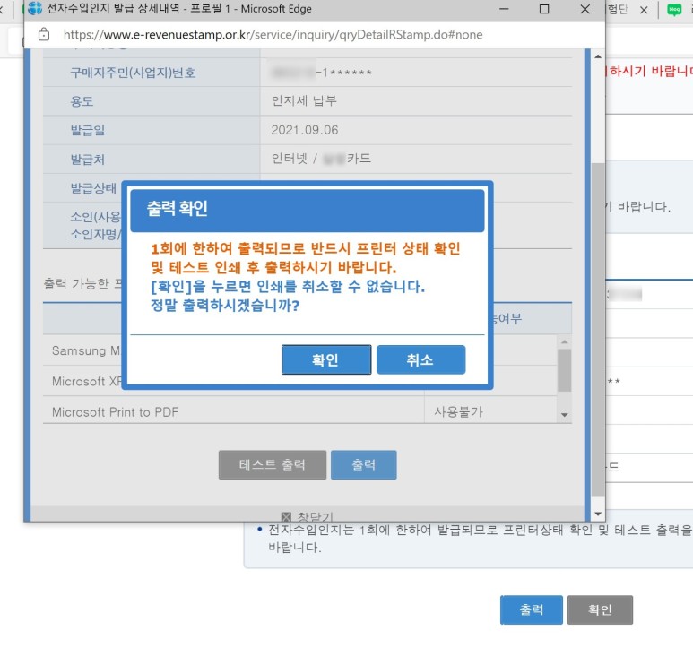Viewport: 693px width, 648px height.
Task: Confirm printing with 확인 button in dialog
Action: point(326,359)
